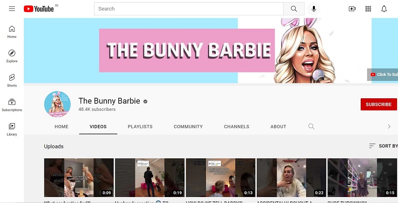Click the red SUBSCRIBE button
This screenshot has height=203, width=398.
(x=379, y=104)
